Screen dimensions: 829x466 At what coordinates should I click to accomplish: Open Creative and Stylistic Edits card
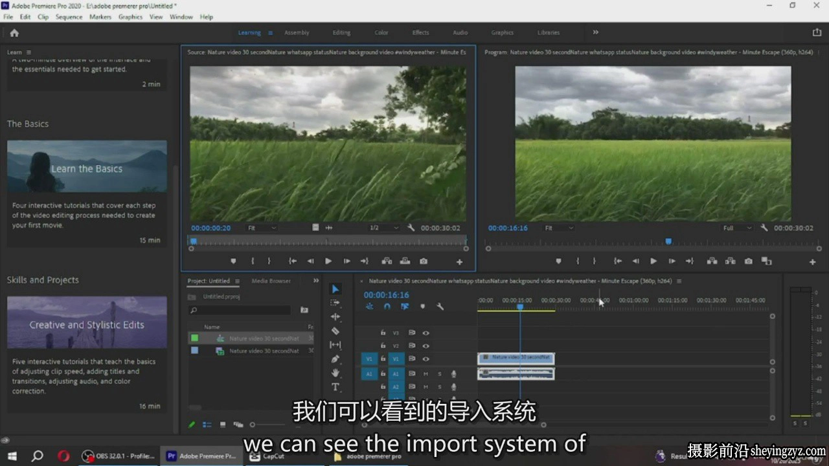[87, 322]
